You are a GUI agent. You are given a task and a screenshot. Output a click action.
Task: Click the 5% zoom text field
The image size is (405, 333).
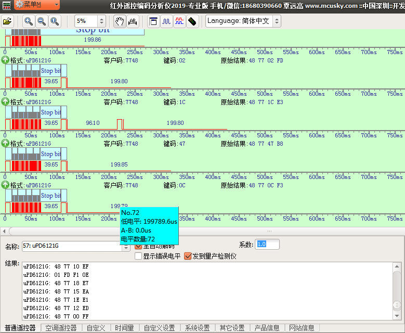pyautogui.click(x=86, y=21)
